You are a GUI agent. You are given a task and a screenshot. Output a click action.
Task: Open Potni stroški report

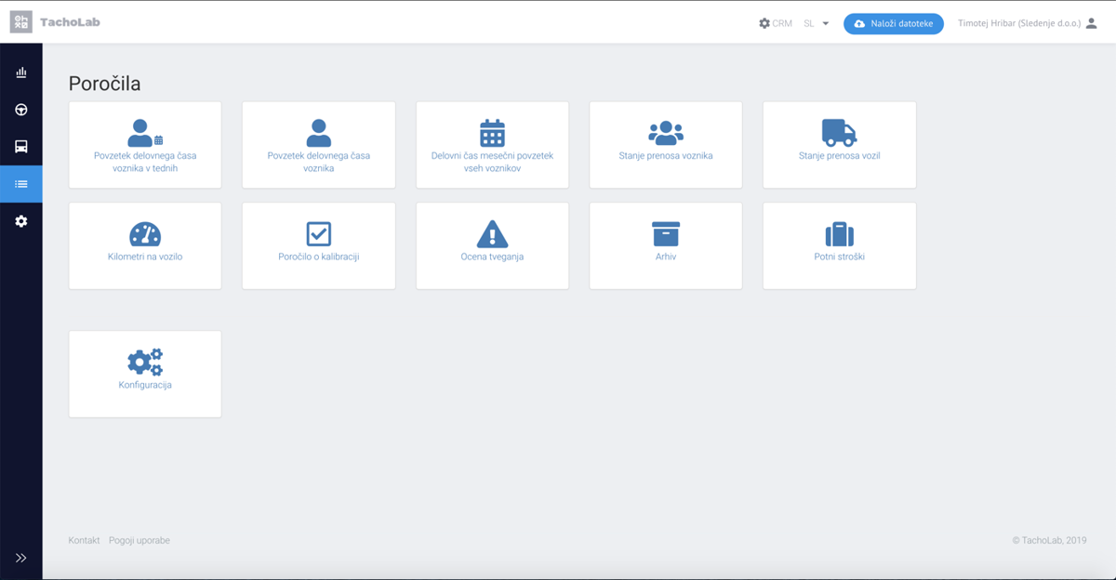point(839,256)
